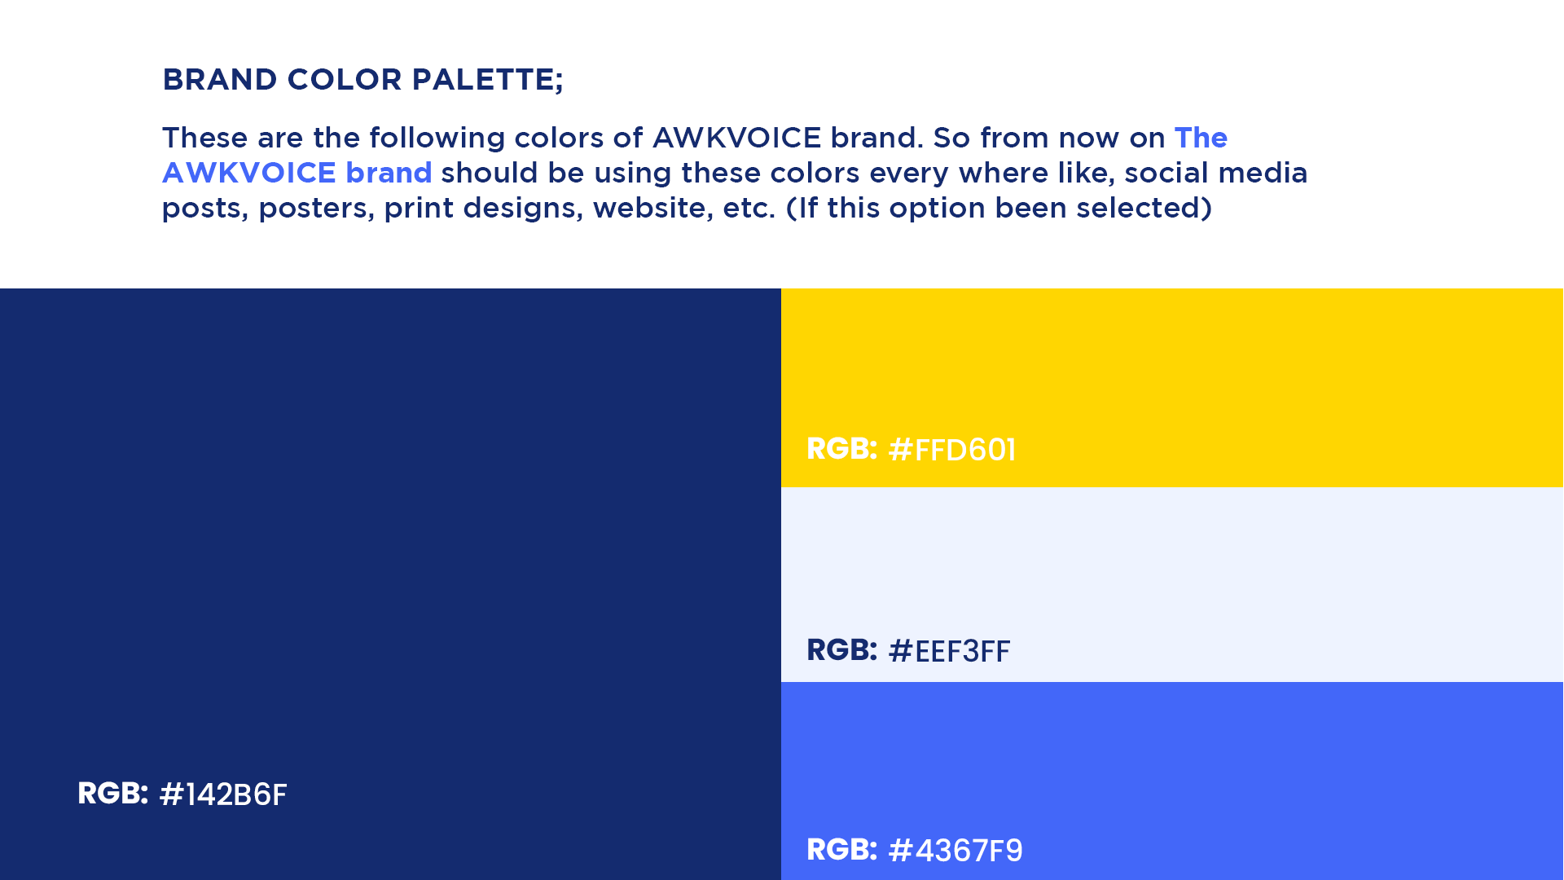Select the RGB: label on the pale swatch
This screenshot has height=880, width=1564.
coord(841,650)
